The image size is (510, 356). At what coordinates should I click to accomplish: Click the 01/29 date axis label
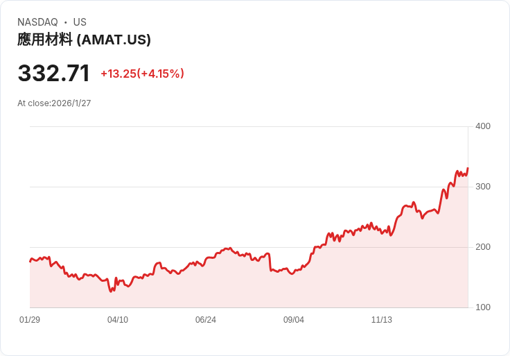[x=30, y=320]
